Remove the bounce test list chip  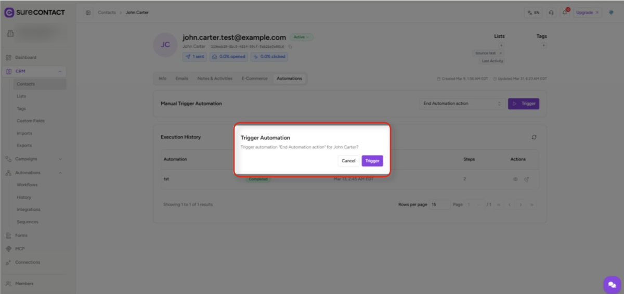[x=500, y=53]
